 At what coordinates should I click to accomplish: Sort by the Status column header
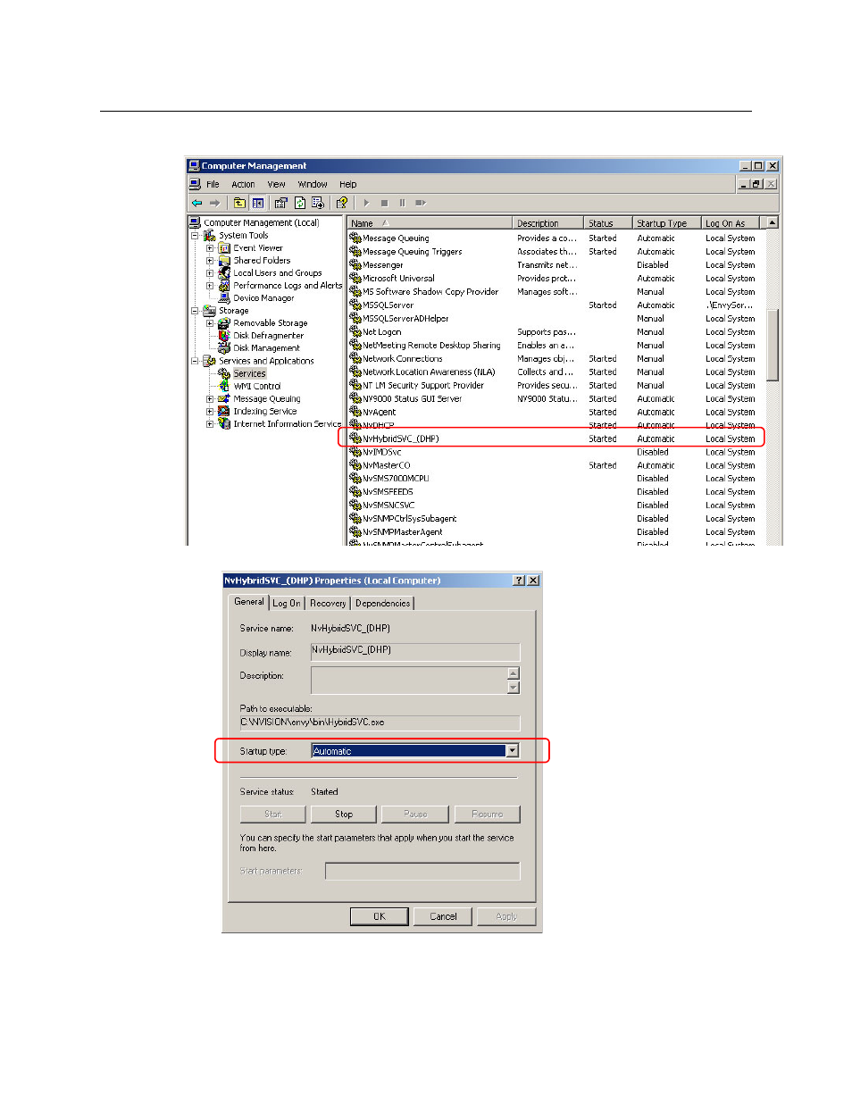click(x=609, y=223)
